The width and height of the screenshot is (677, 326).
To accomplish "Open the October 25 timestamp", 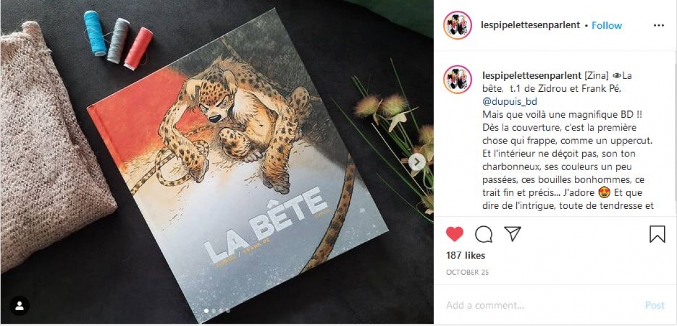I will tap(467, 272).
